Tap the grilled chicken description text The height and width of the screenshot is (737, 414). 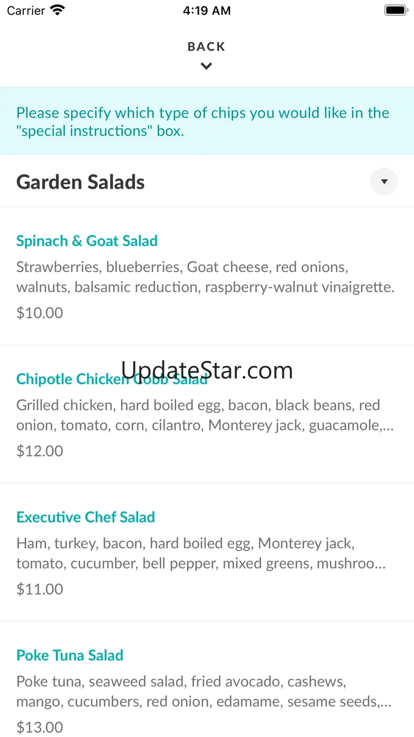pyautogui.click(x=205, y=415)
